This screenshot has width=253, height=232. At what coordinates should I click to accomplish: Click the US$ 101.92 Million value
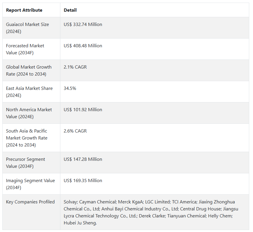[83, 110]
